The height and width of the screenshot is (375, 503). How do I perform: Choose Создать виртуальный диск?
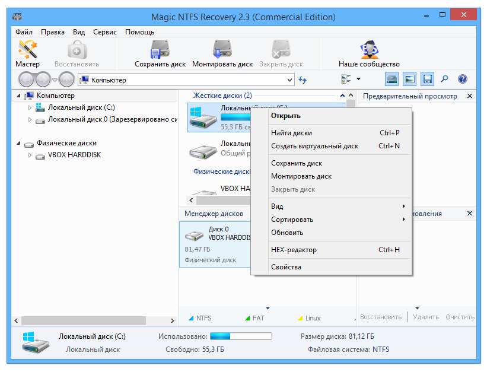coord(339,146)
